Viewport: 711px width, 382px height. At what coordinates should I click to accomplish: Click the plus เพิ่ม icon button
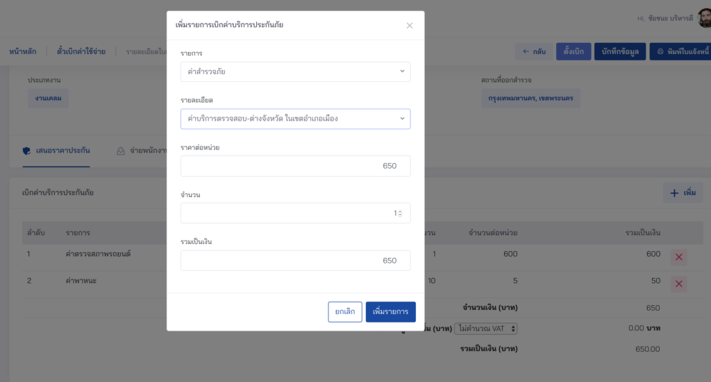(683, 193)
